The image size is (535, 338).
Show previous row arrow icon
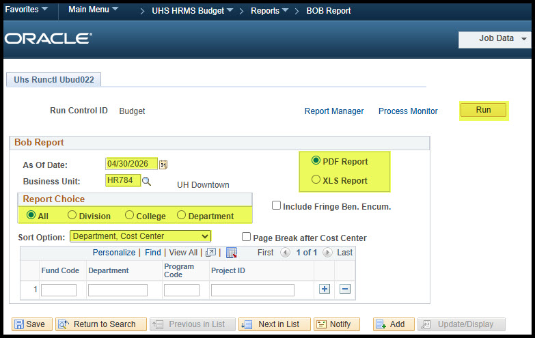285,253
